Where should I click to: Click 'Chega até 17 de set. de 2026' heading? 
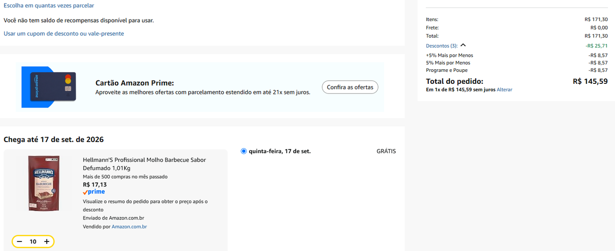[x=54, y=140]
